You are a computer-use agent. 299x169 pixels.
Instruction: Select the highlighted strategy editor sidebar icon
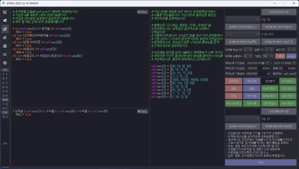pos(5,29)
